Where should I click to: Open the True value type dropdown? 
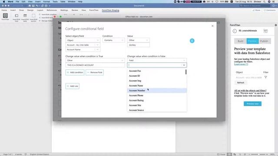tap(95, 60)
